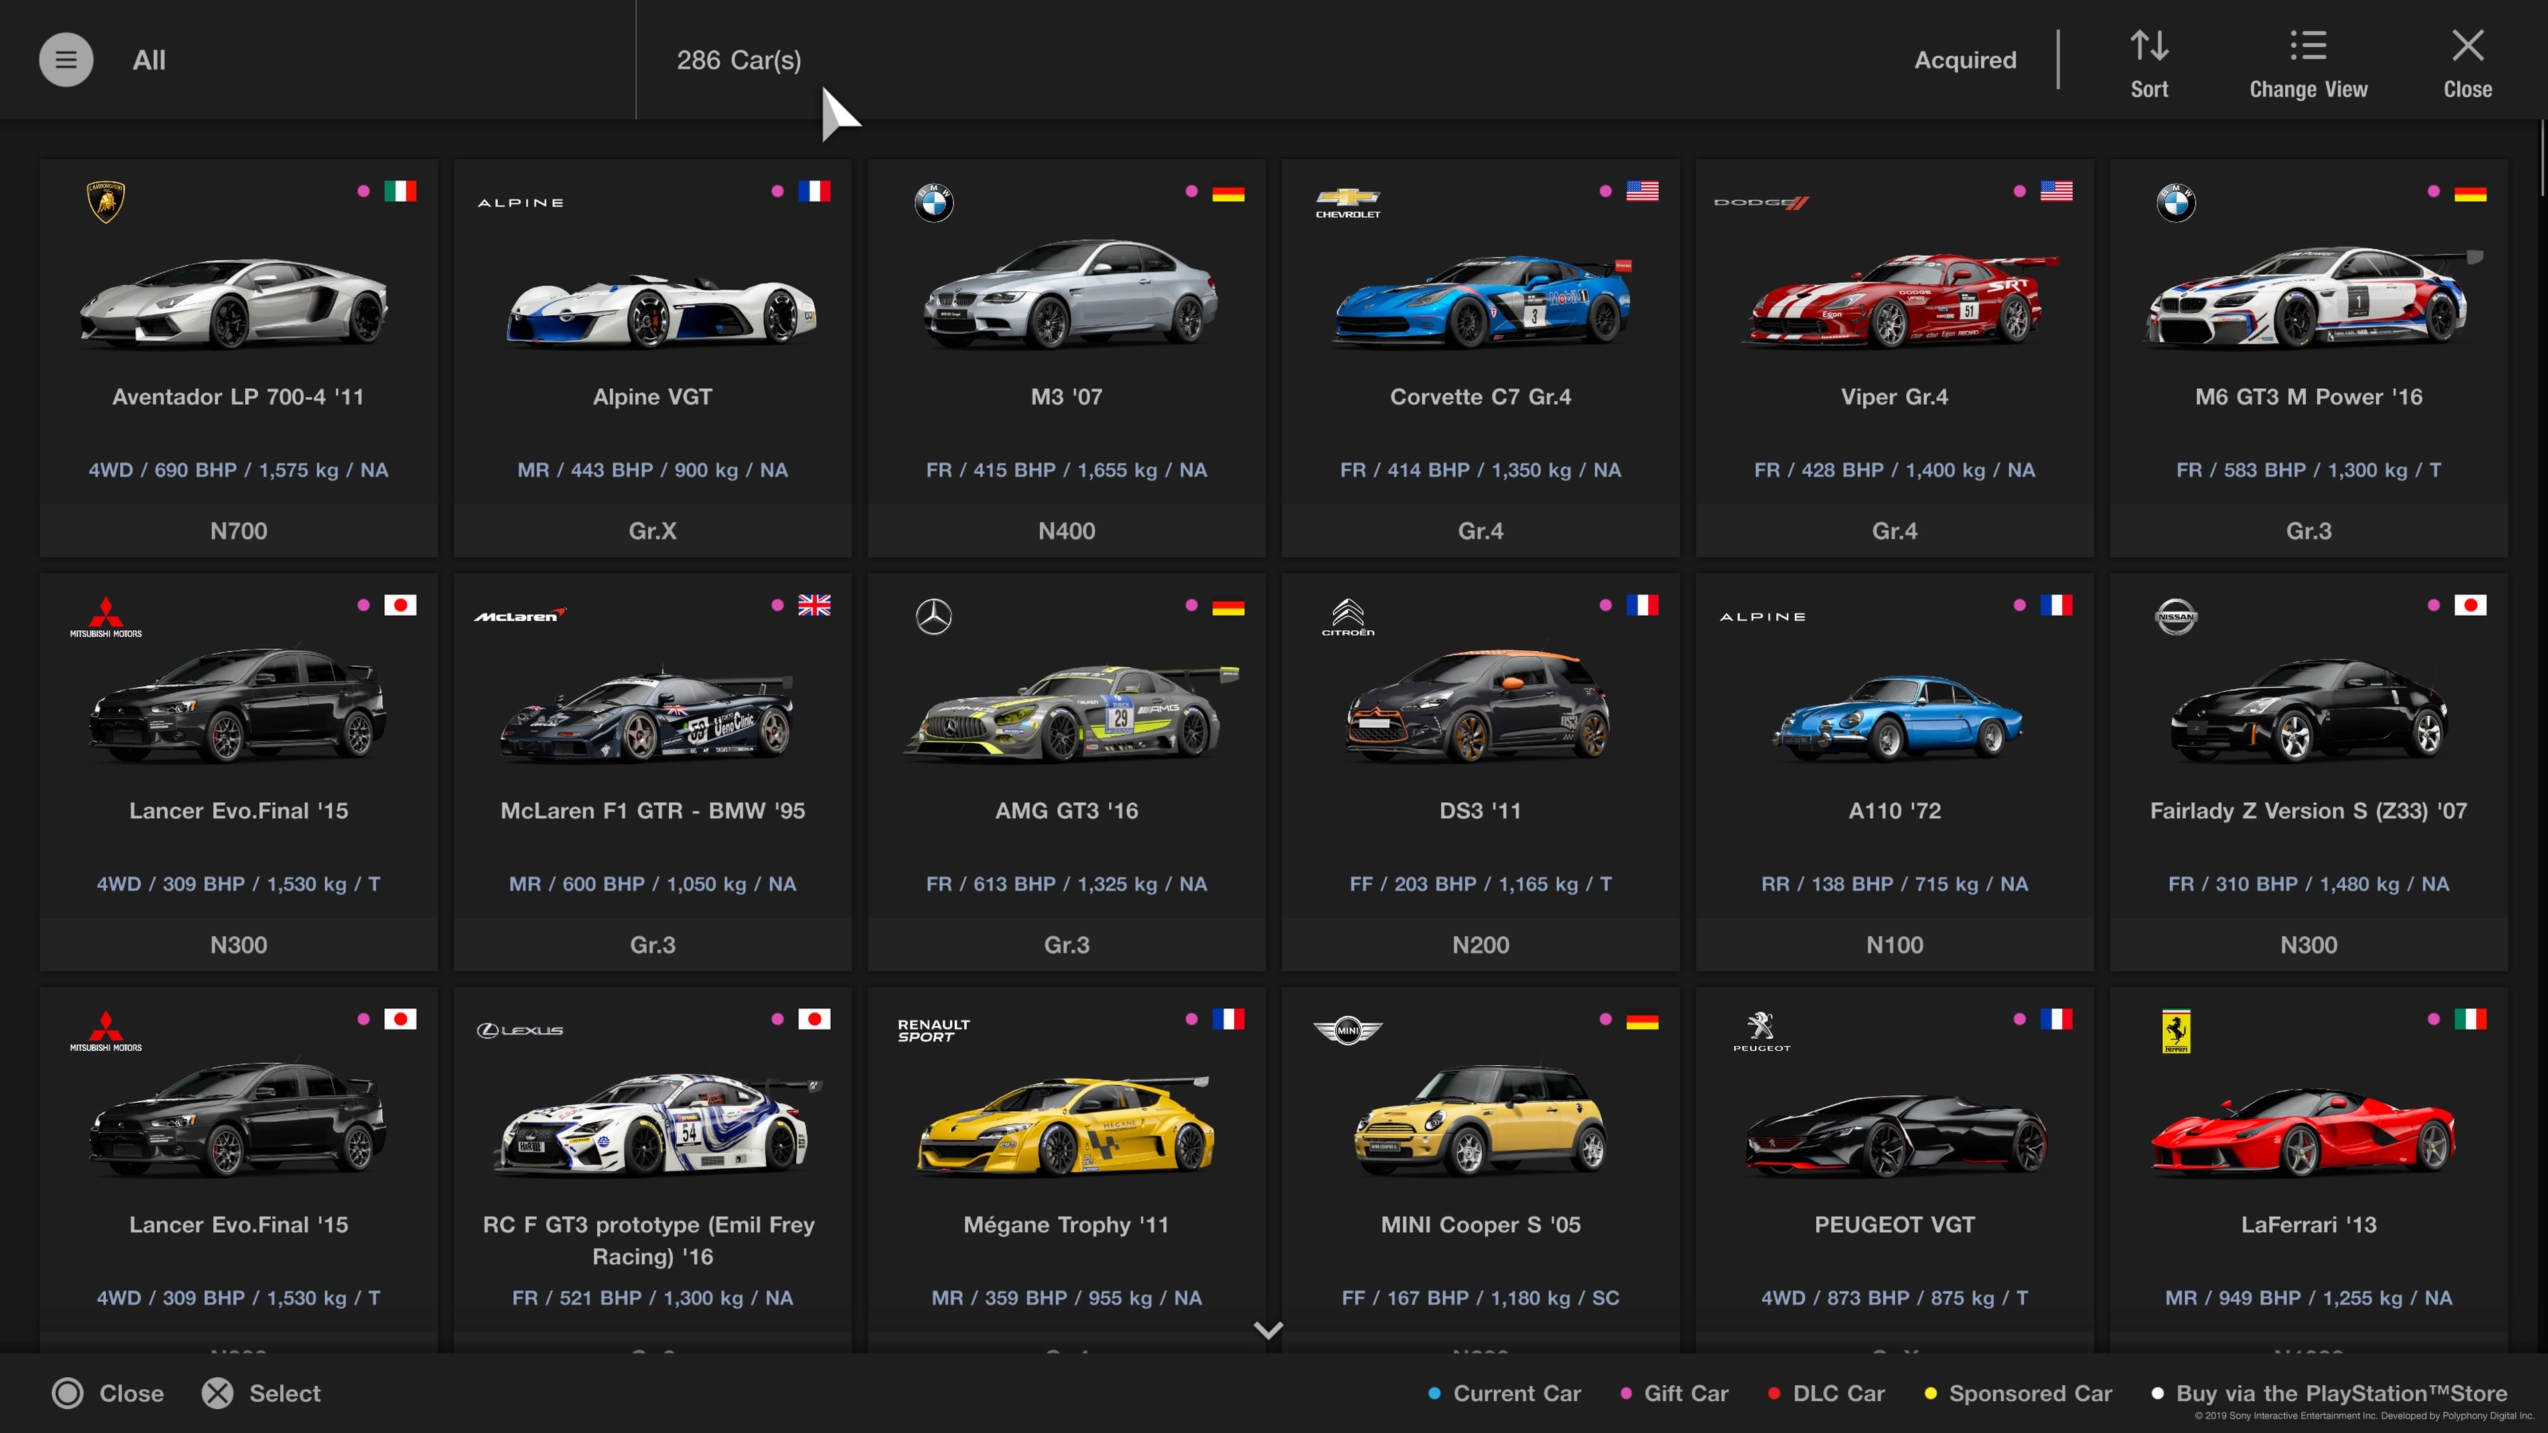Screen dimensions: 2548x1433
Task: Click the Nissan logo on Fairlady Z card
Action: tap(2175, 616)
